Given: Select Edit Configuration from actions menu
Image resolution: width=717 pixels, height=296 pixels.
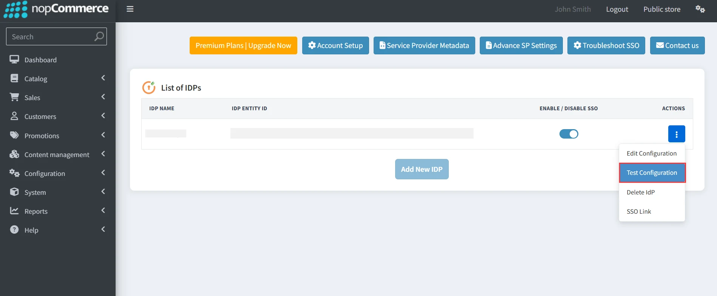Looking at the screenshot, I should (x=652, y=153).
